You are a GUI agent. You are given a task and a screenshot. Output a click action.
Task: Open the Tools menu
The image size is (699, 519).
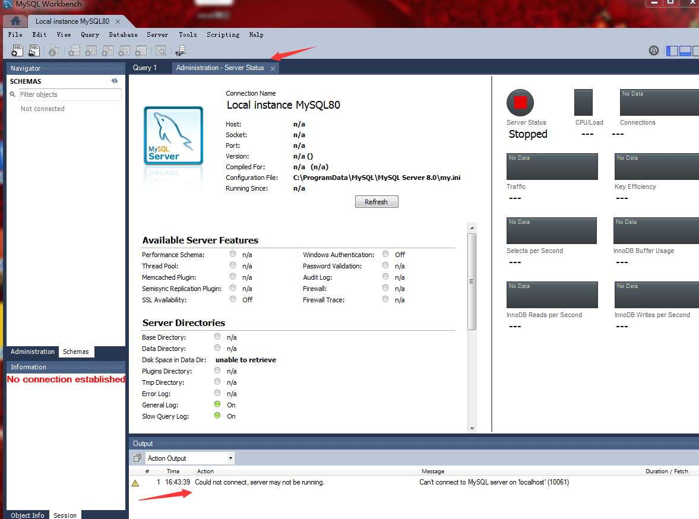188,34
